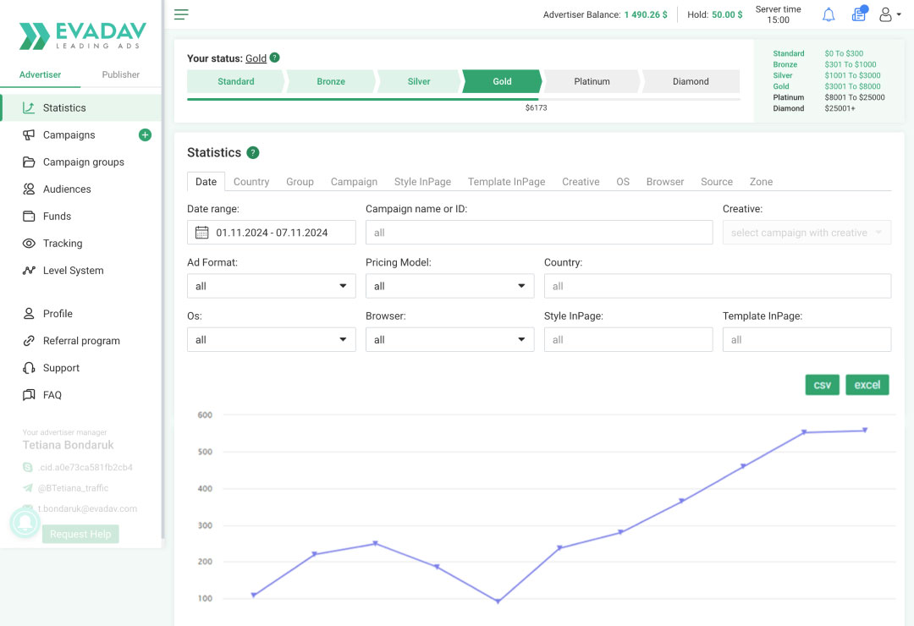
Task: Click the Date range input field
Action: [271, 233]
